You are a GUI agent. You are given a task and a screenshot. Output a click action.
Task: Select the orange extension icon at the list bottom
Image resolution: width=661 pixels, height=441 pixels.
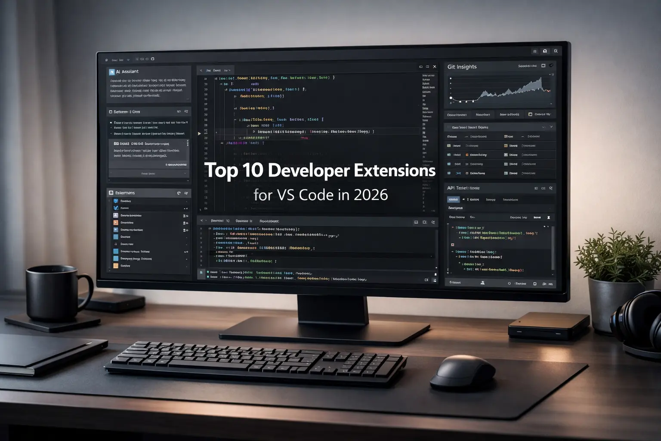[x=116, y=266]
